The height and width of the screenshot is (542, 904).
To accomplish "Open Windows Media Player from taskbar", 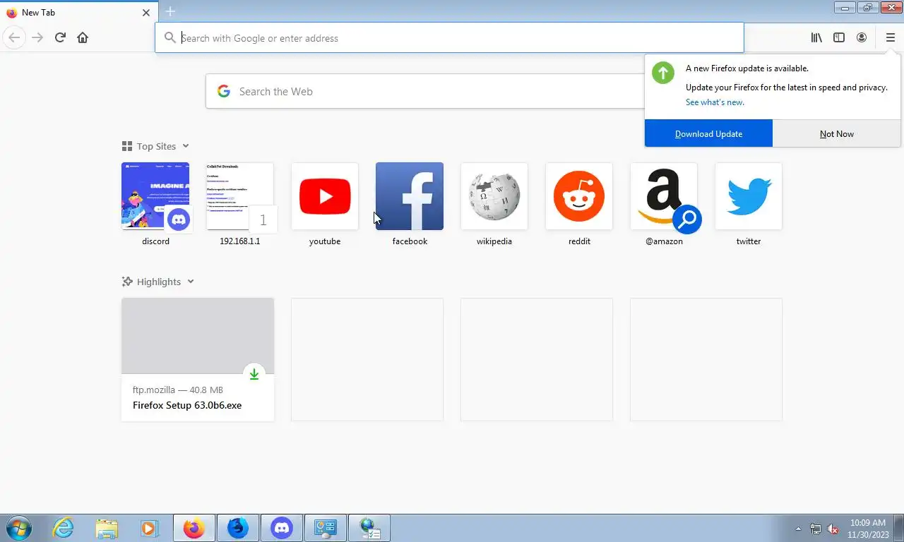I will point(149,528).
